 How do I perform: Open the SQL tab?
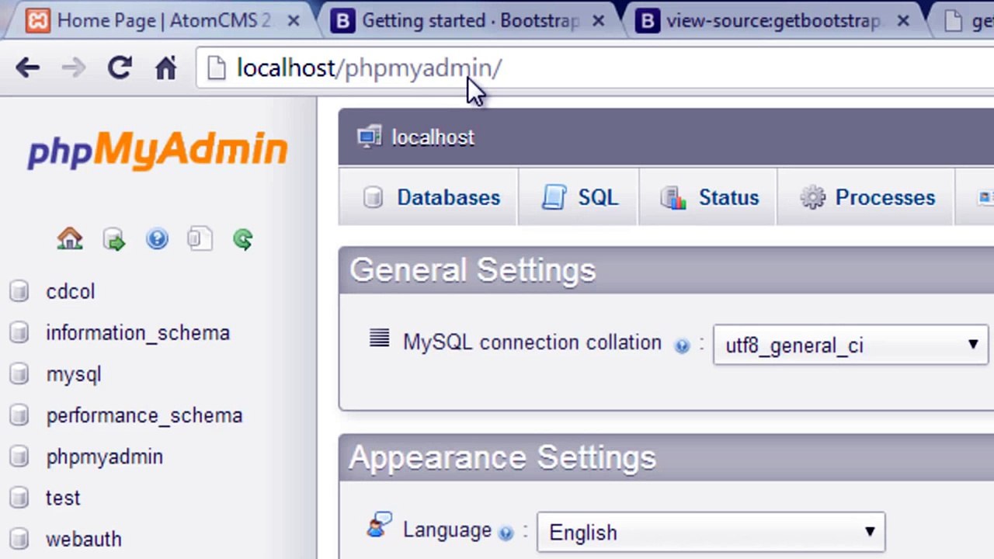coord(579,198)
